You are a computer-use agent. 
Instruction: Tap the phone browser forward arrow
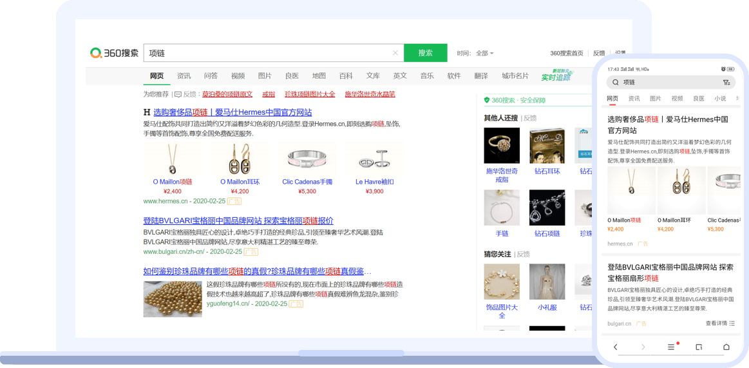click(x=643, y=347)
